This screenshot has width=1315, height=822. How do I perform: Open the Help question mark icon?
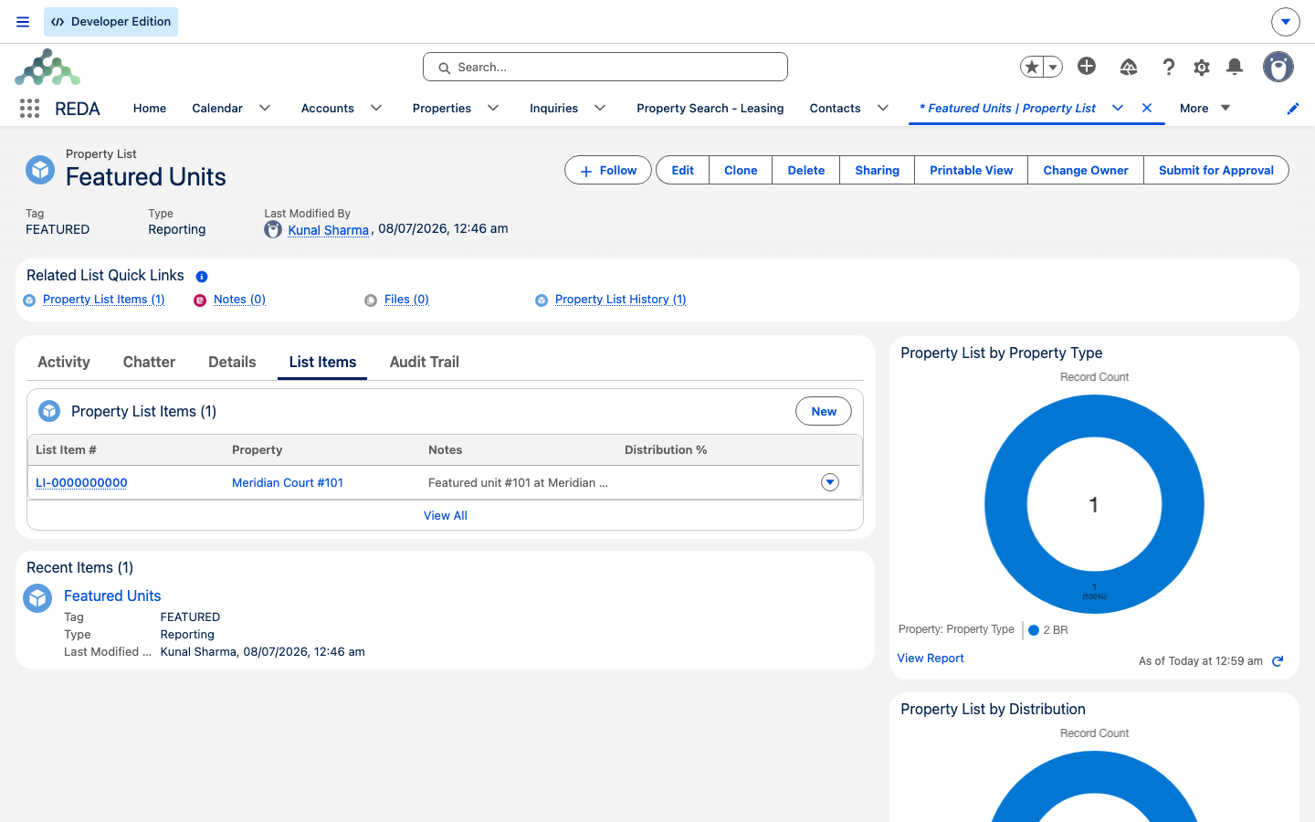[1168, 67]
